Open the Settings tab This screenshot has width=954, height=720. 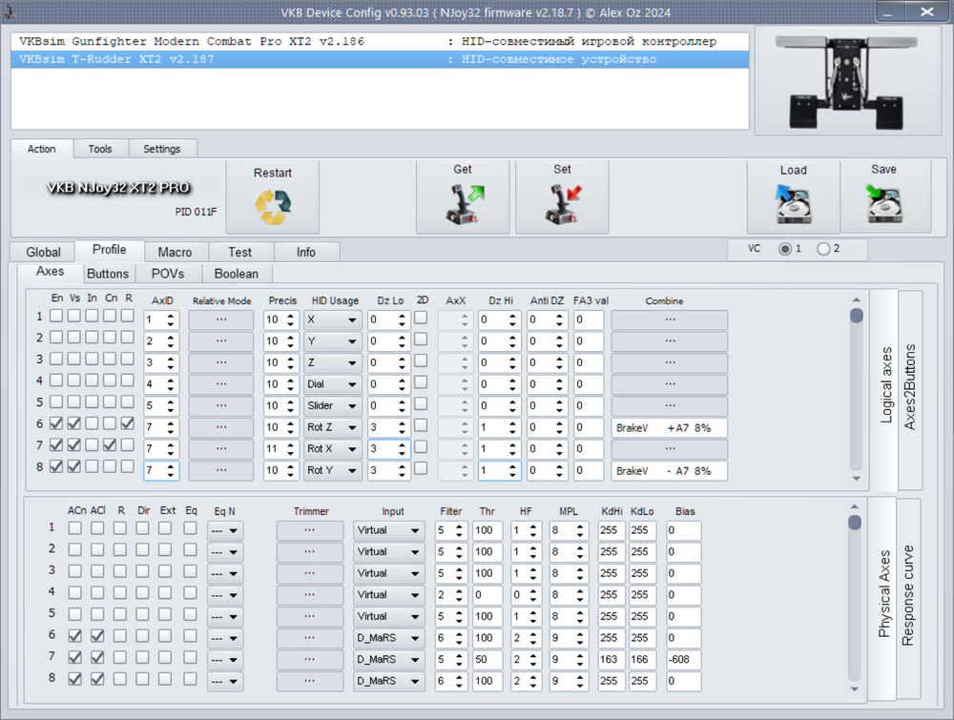tap(162, 149)
